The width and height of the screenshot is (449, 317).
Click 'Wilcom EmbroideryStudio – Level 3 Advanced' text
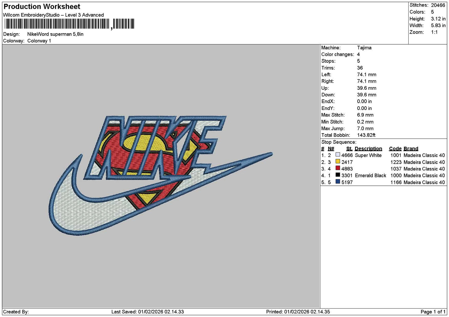(x=53, y=15)
